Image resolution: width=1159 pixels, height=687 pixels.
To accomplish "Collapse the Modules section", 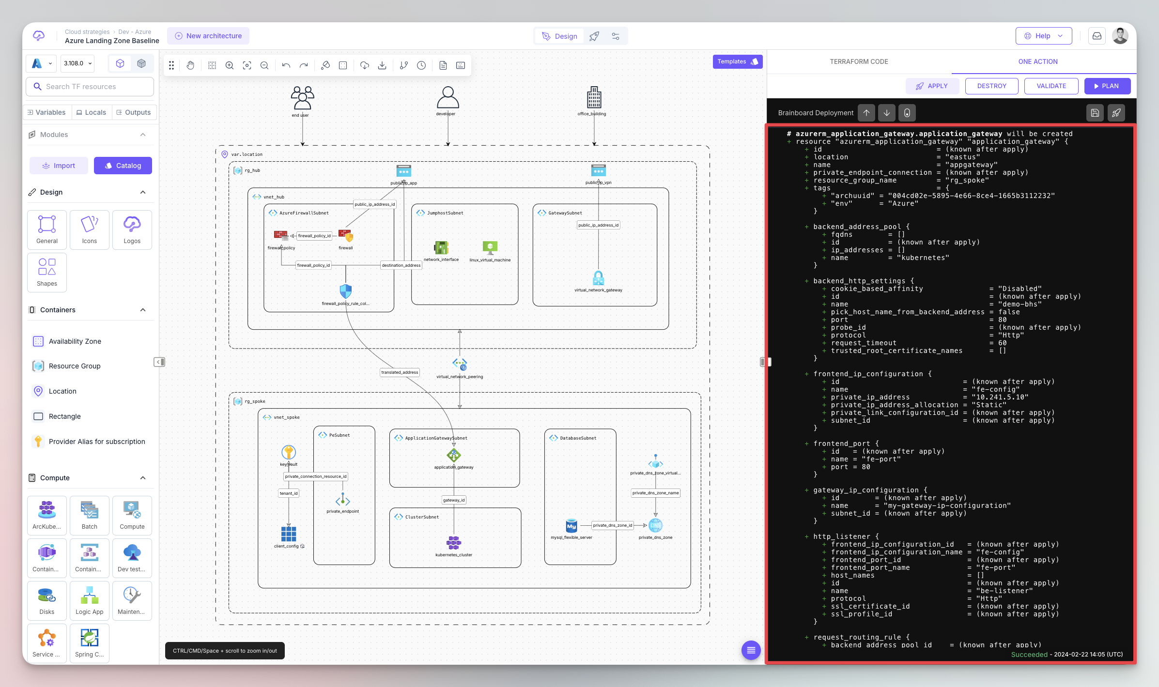I will click(143, 135).
